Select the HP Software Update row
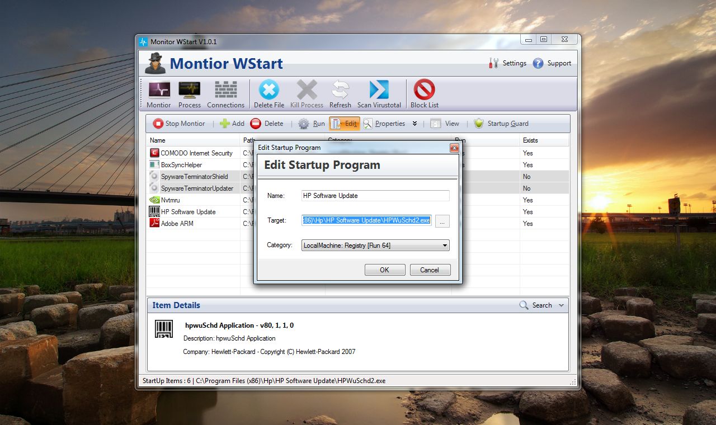Viewport: 716px width, 425px height. [x=357, y=211]
